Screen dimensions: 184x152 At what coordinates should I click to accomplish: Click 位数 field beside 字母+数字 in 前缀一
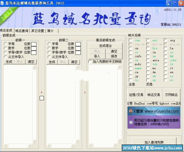[x=34, y=53]
